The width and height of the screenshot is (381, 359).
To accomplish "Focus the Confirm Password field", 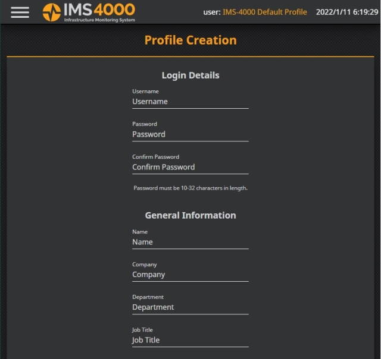I will 190,167.
